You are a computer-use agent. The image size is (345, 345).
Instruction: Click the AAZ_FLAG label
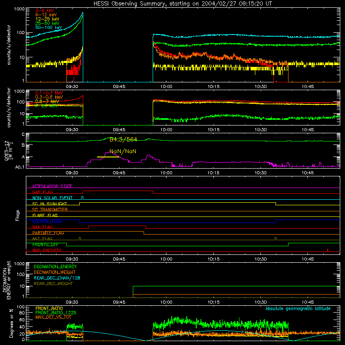(x=42, y=238)
